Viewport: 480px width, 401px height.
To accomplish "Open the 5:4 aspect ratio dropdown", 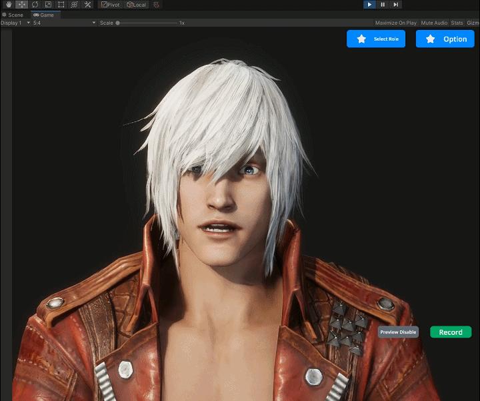I will [x=63, y=23].
